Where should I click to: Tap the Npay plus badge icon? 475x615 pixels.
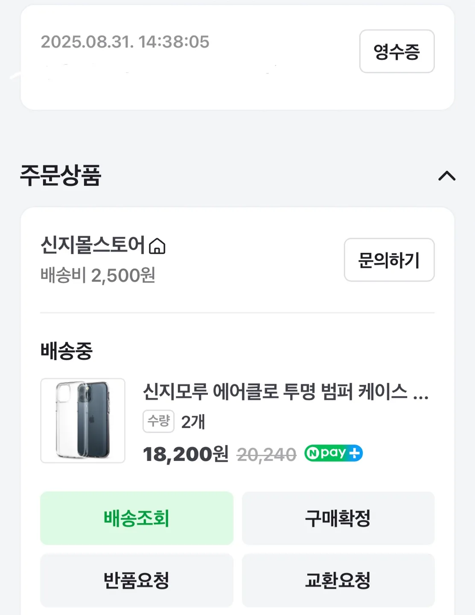[333, 453]
